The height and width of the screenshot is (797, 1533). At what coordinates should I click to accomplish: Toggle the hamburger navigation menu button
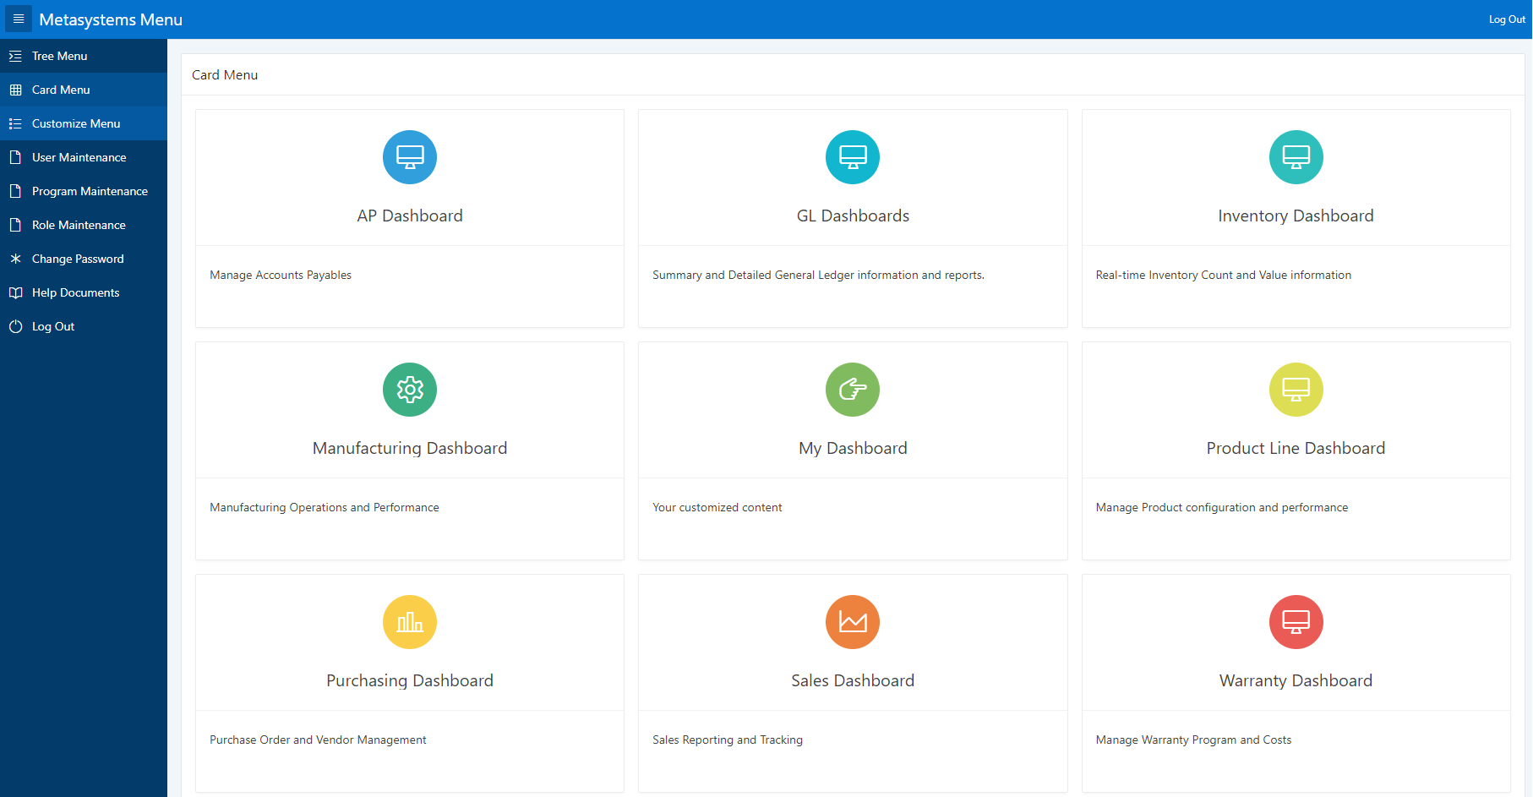(19, 19)
